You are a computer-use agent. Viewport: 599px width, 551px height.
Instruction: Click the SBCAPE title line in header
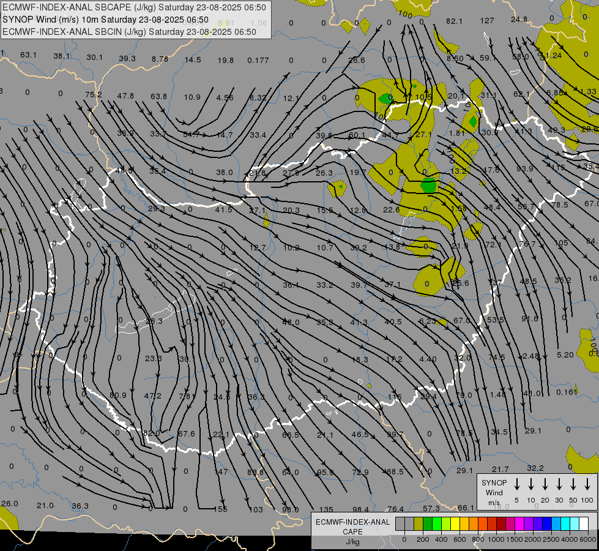[x=134, y=7]
